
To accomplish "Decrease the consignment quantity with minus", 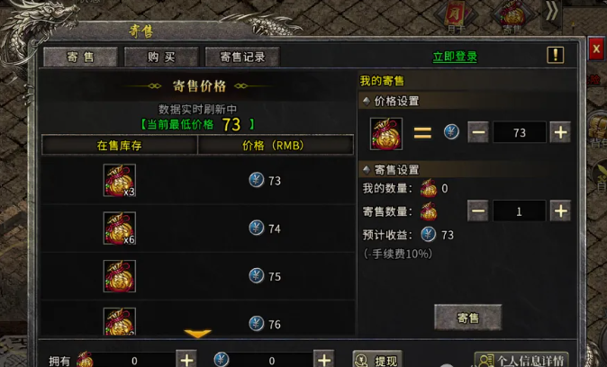I will (x=478, y=210).
